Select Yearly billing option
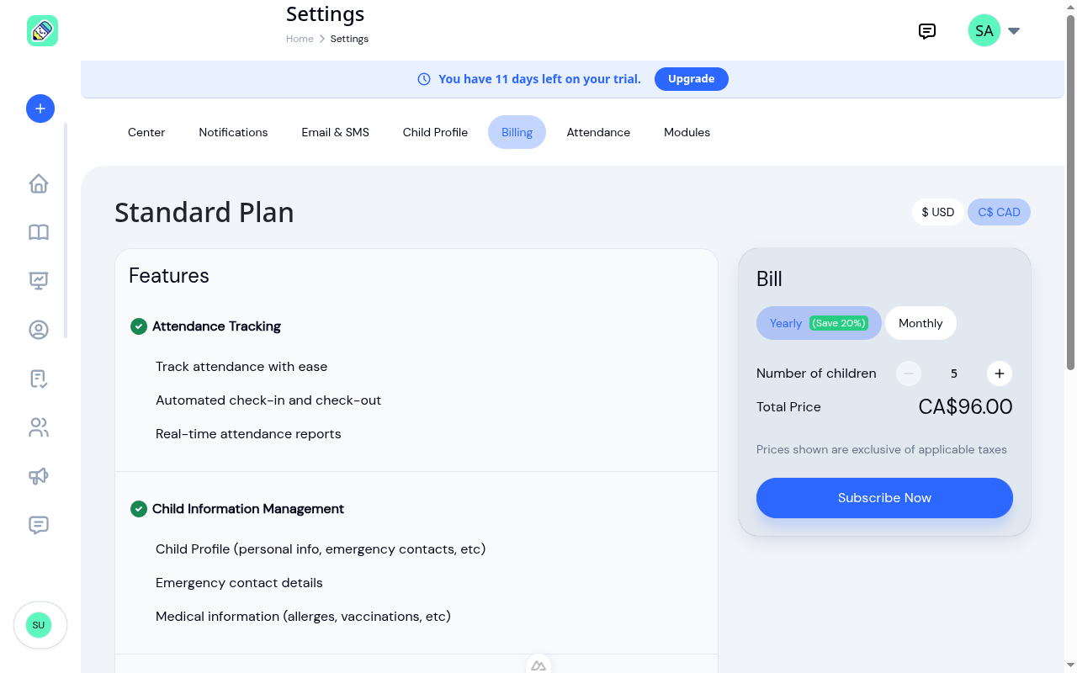The height and width of the screenshot is (673, 1077). (819, 323)
